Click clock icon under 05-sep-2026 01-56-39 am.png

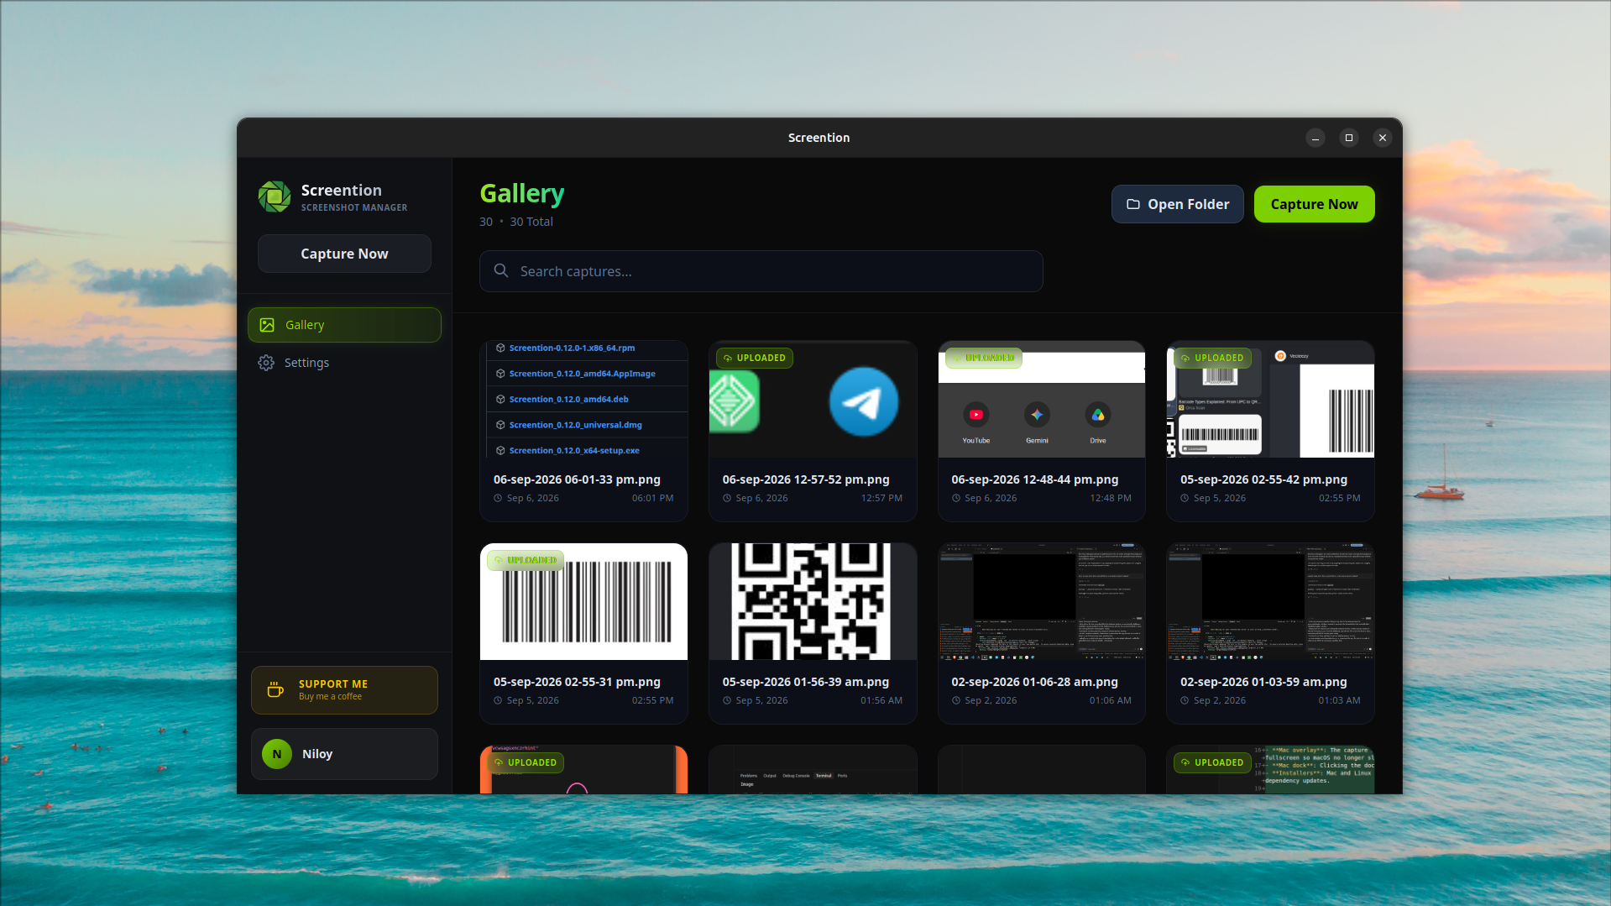(727, 700)
